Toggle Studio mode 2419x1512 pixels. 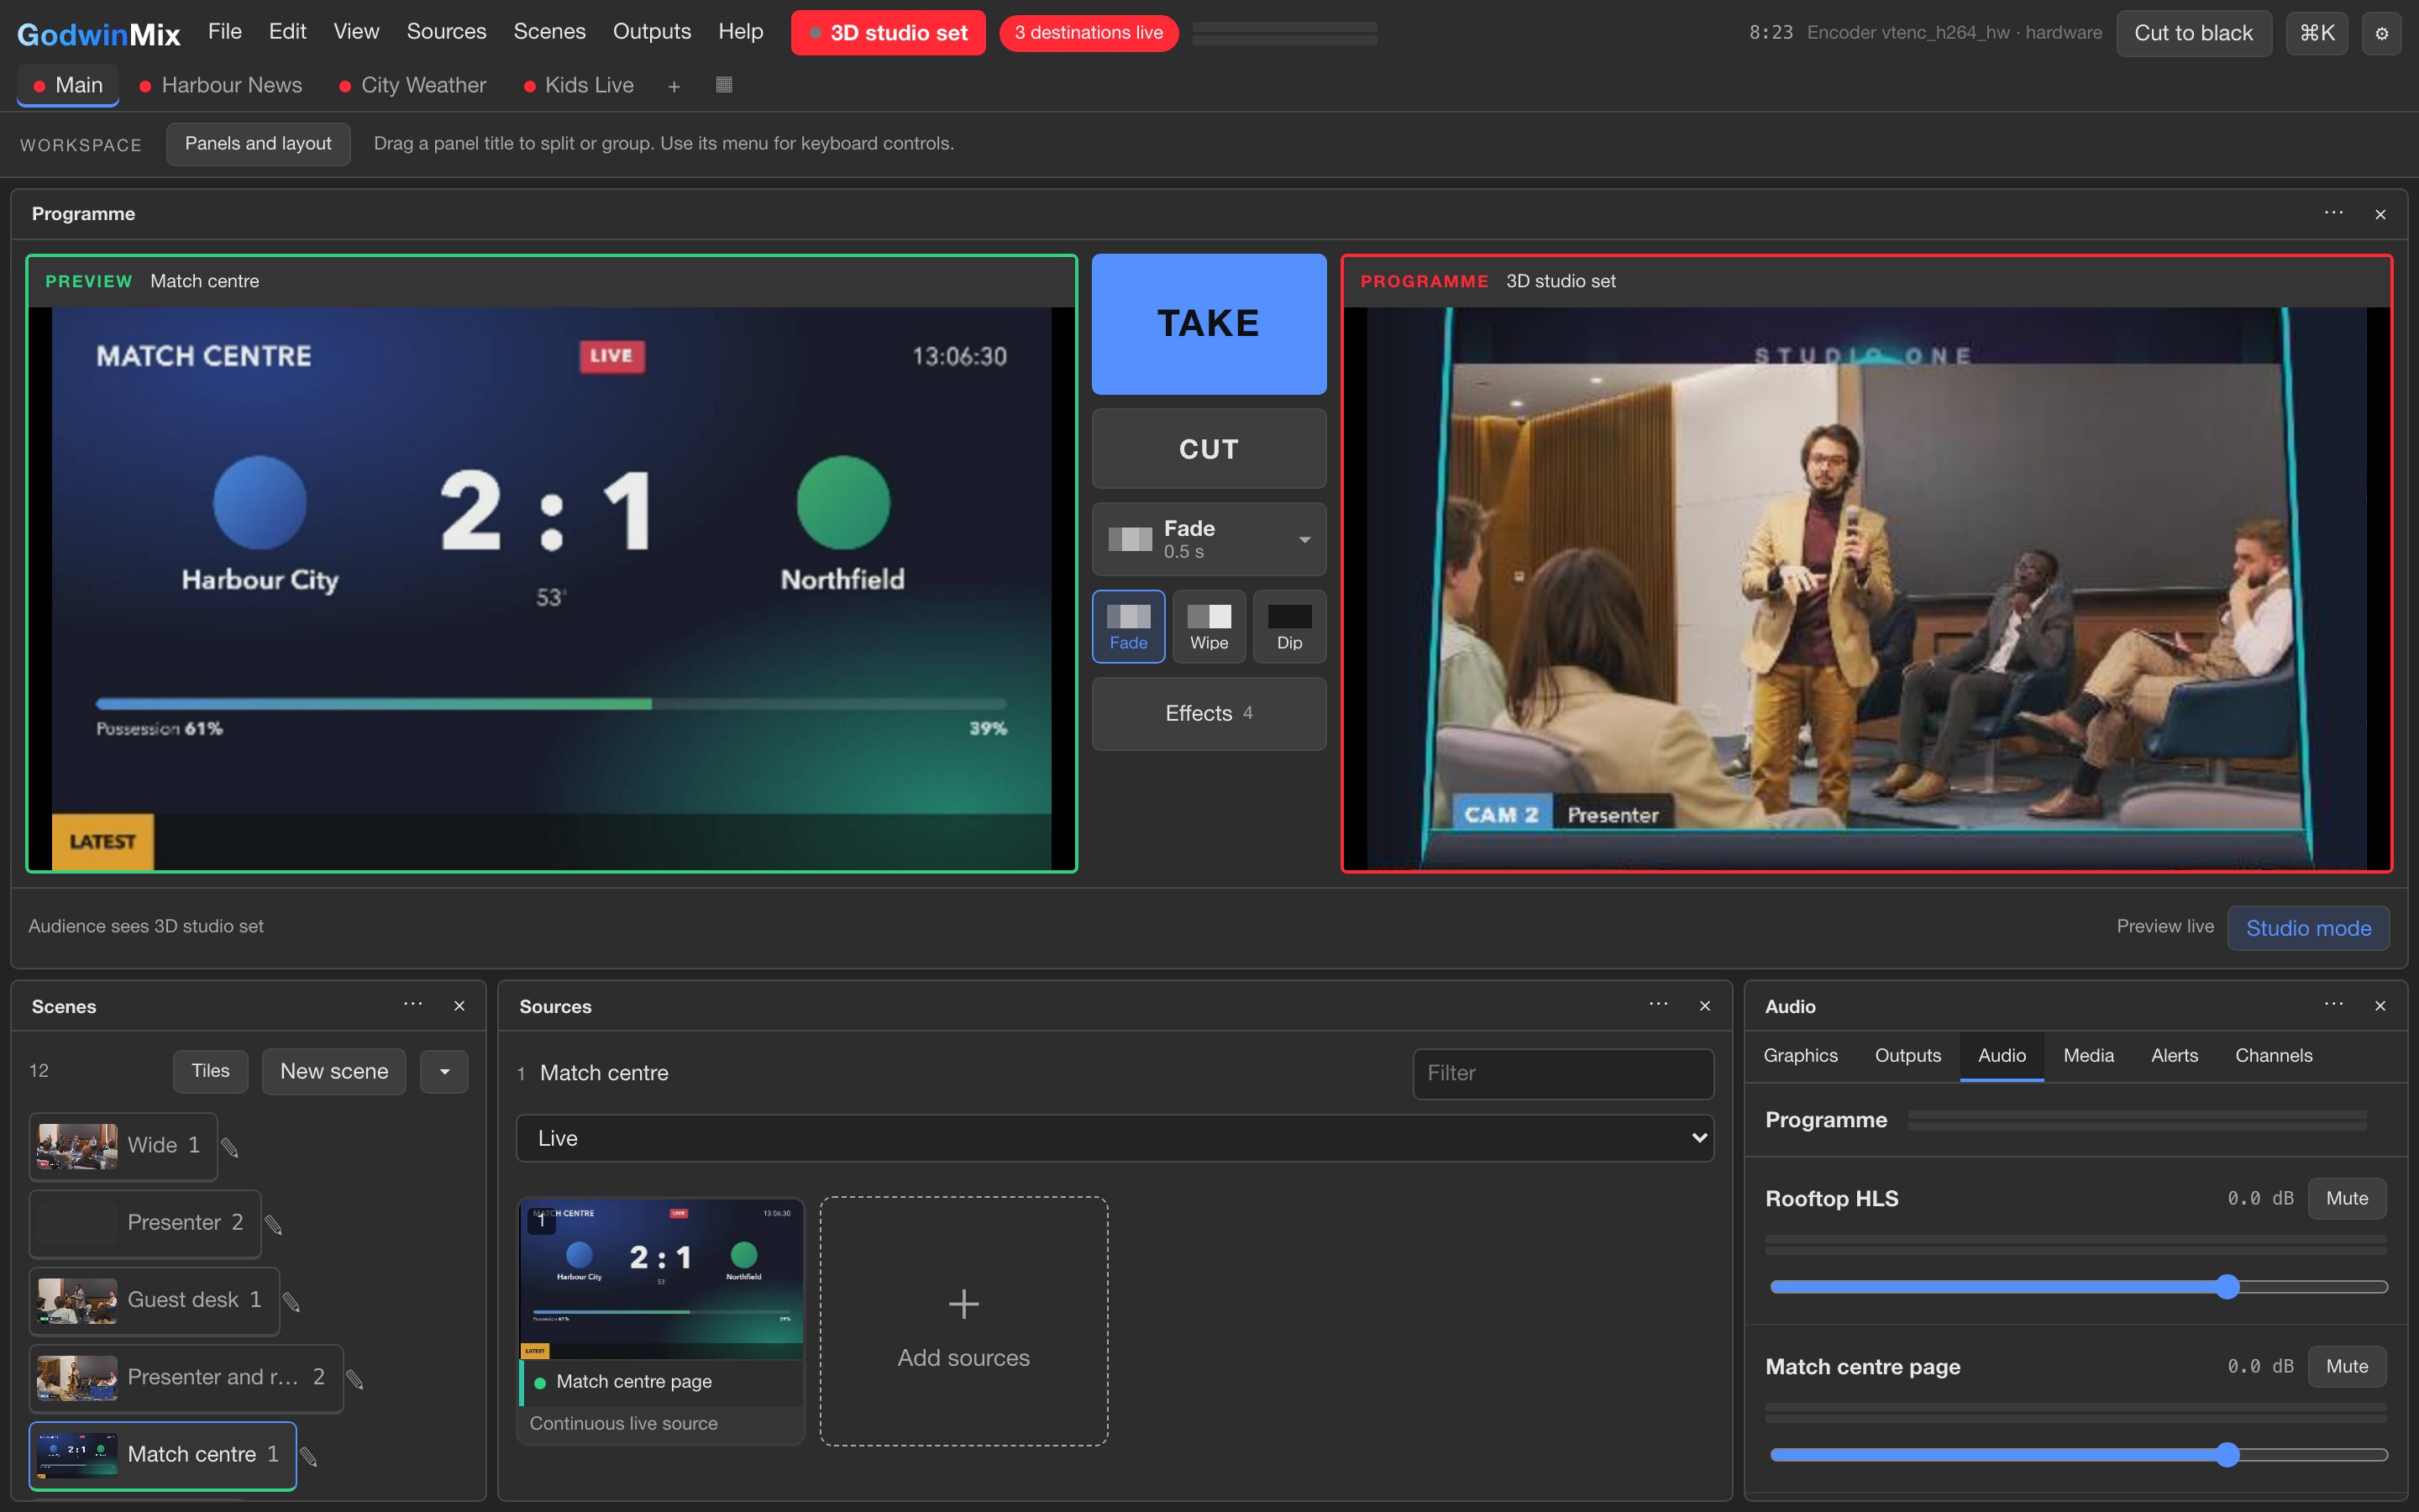click(2308, 928)
